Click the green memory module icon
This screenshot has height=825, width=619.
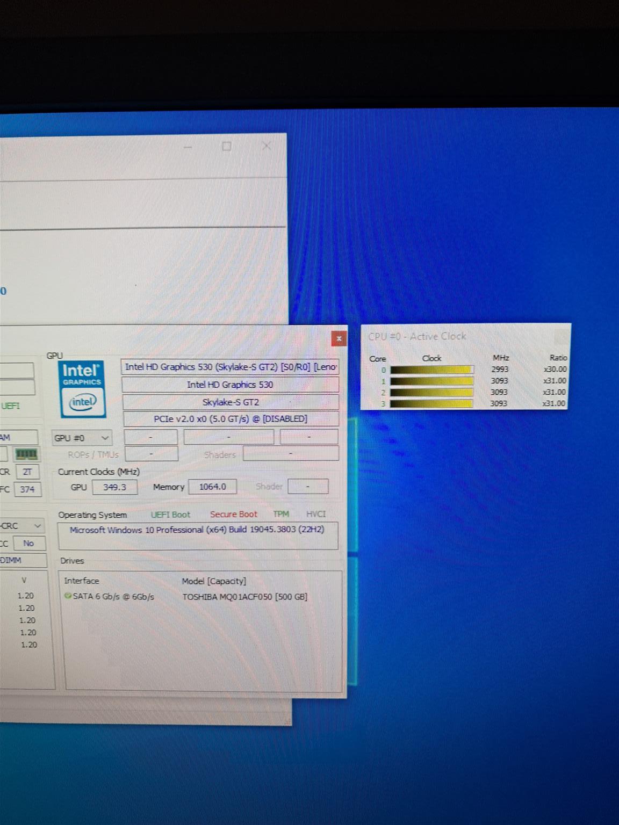[x=25, y=455]
